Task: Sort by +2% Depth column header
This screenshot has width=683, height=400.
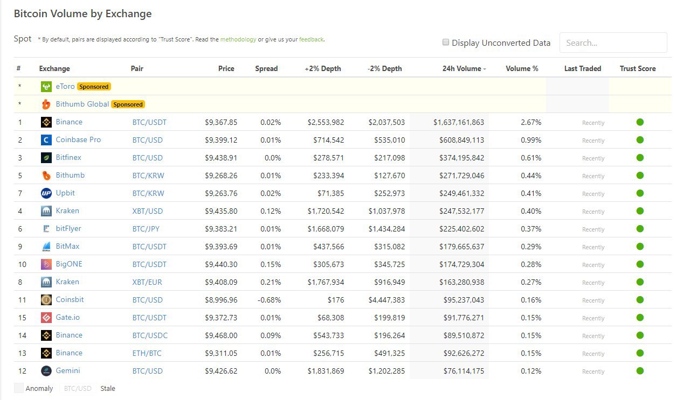Action: [323, 68]
